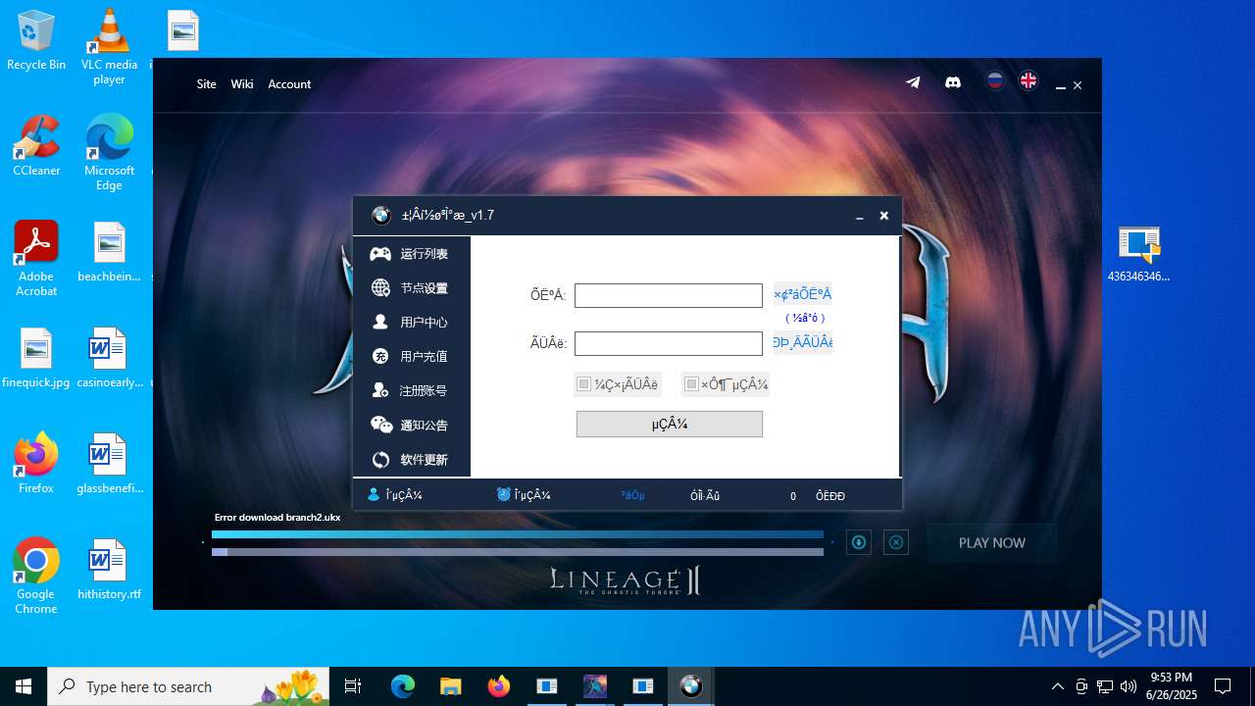Open the Google Chrome desktop shortcut

(x=36, y=576)
